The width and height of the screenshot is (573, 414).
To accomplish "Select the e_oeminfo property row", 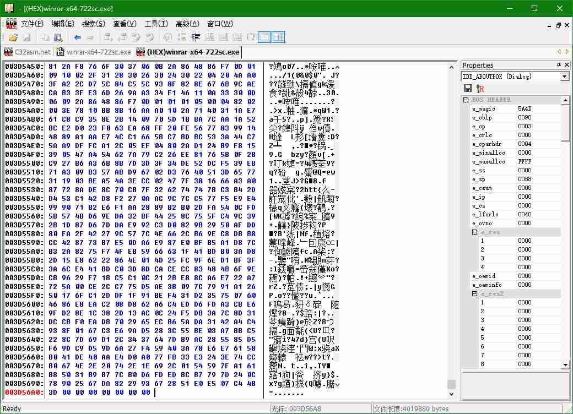I will [515, 285].
